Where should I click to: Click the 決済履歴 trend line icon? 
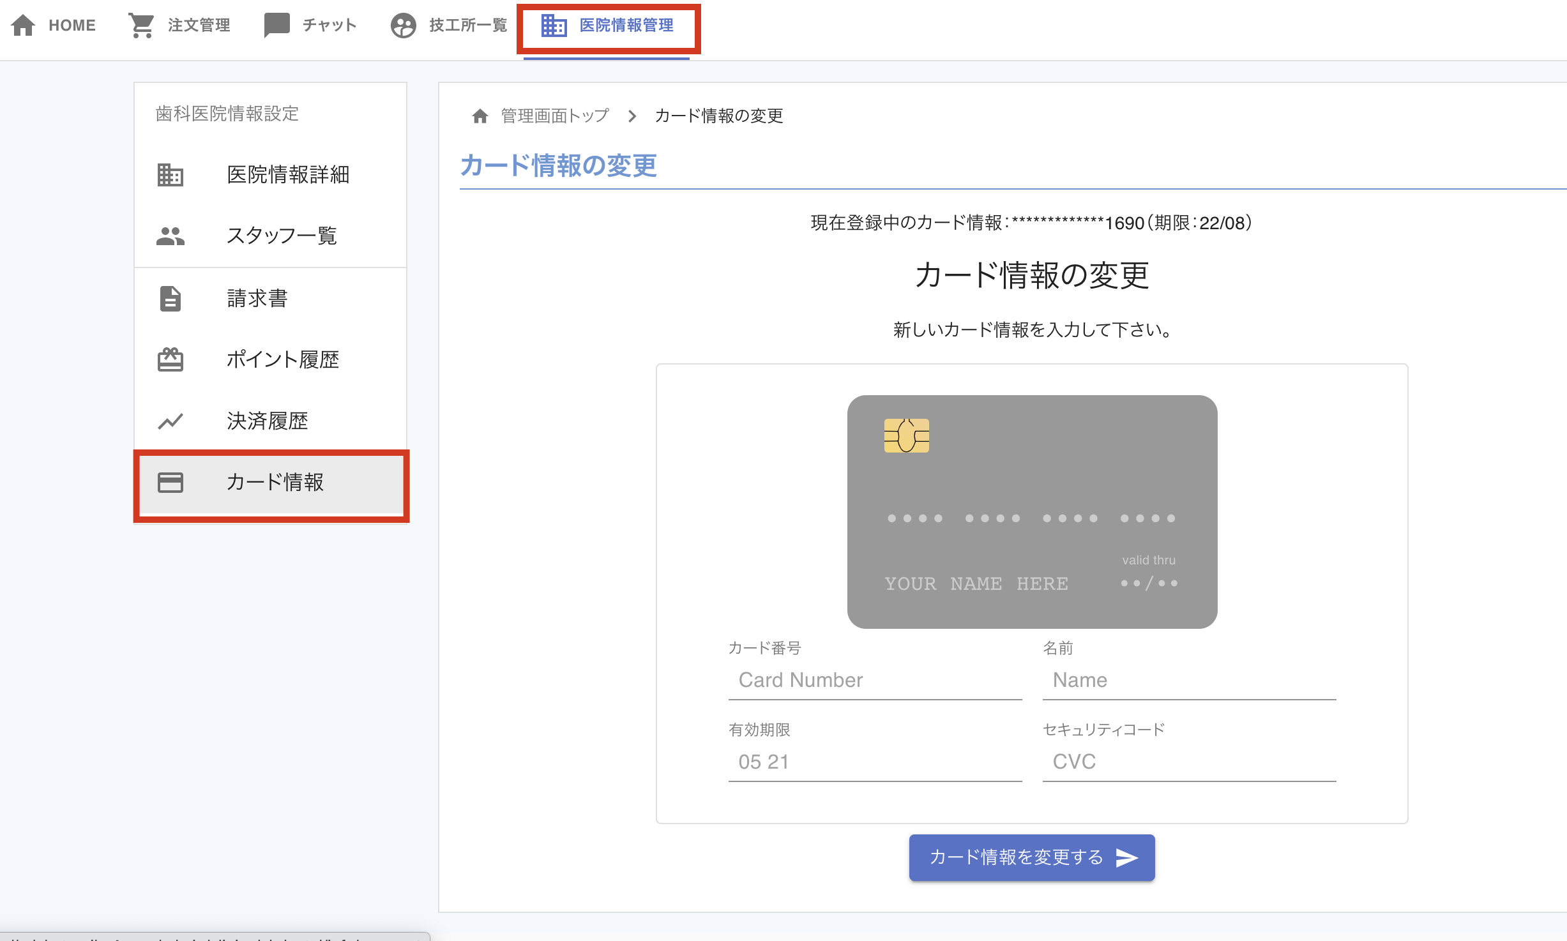tap(170, 421)
